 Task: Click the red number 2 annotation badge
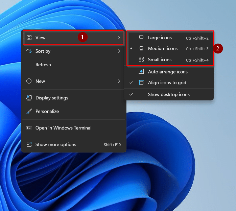click(218, 49)
